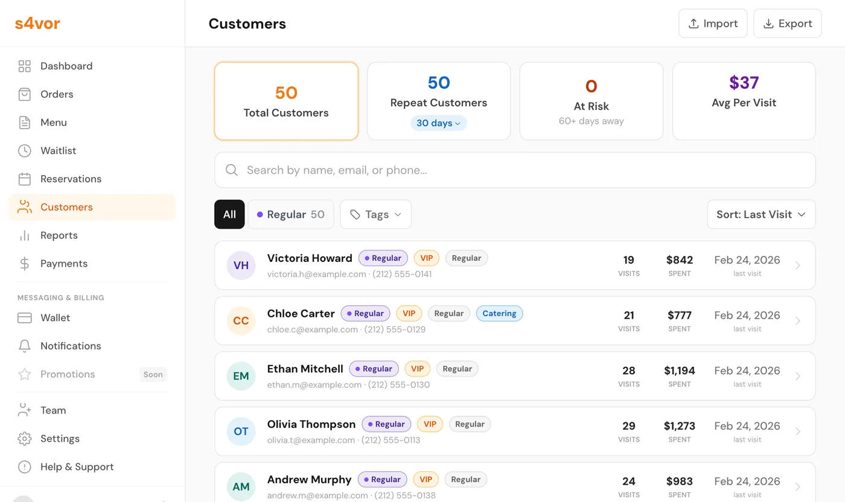Change the Repeat Customers 30 days period
The width and height of the screenshot is (845, 502).
click(x=438, y=123)
